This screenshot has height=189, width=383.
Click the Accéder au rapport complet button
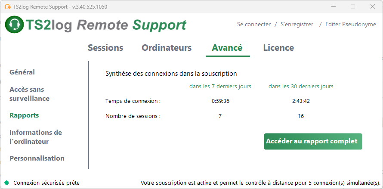tap(313, 141)
